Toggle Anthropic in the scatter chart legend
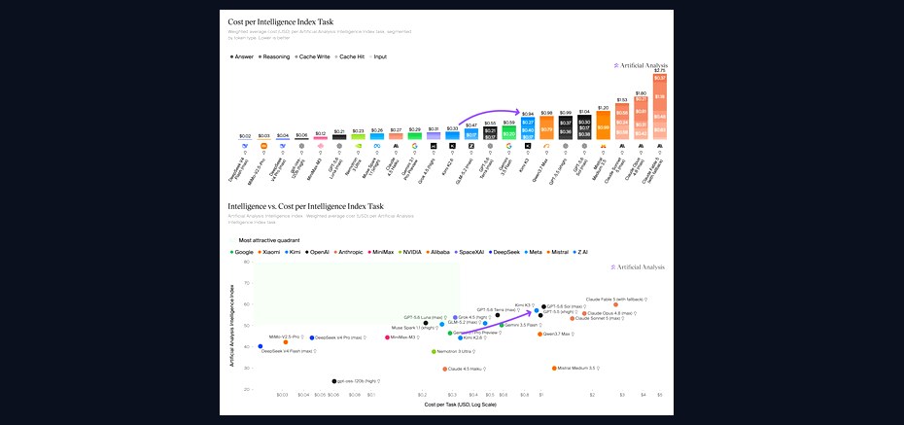The width and height of the screenshot is (904, 425). [x=349, y=252]
